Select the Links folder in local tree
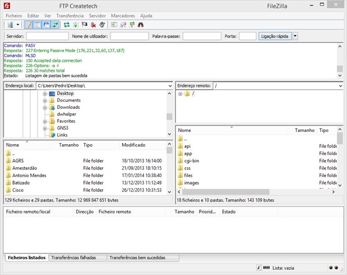This screenshot has width=347, height=275. [x=62, y=135]
